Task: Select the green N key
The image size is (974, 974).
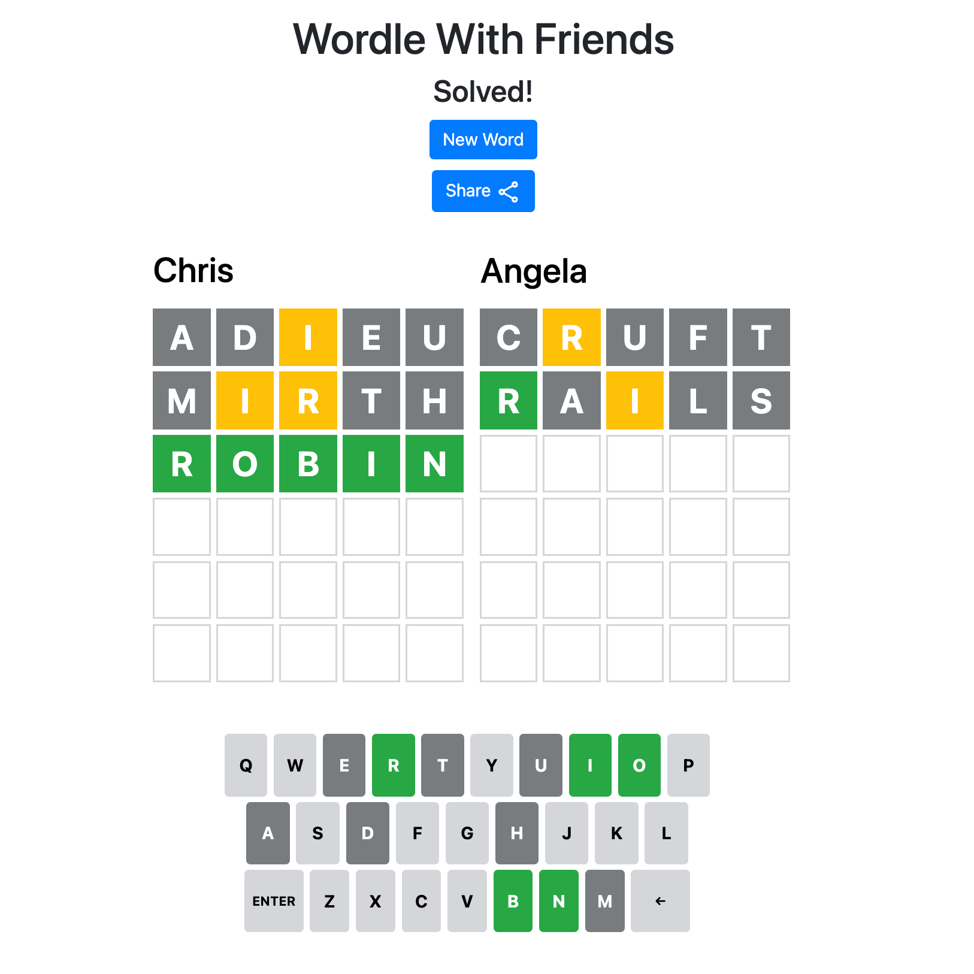Action: 559,900
